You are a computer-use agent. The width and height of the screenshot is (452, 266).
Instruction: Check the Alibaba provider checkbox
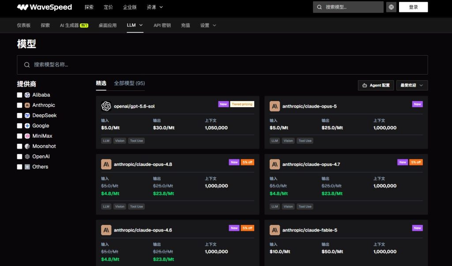click(x=19, y=95)
